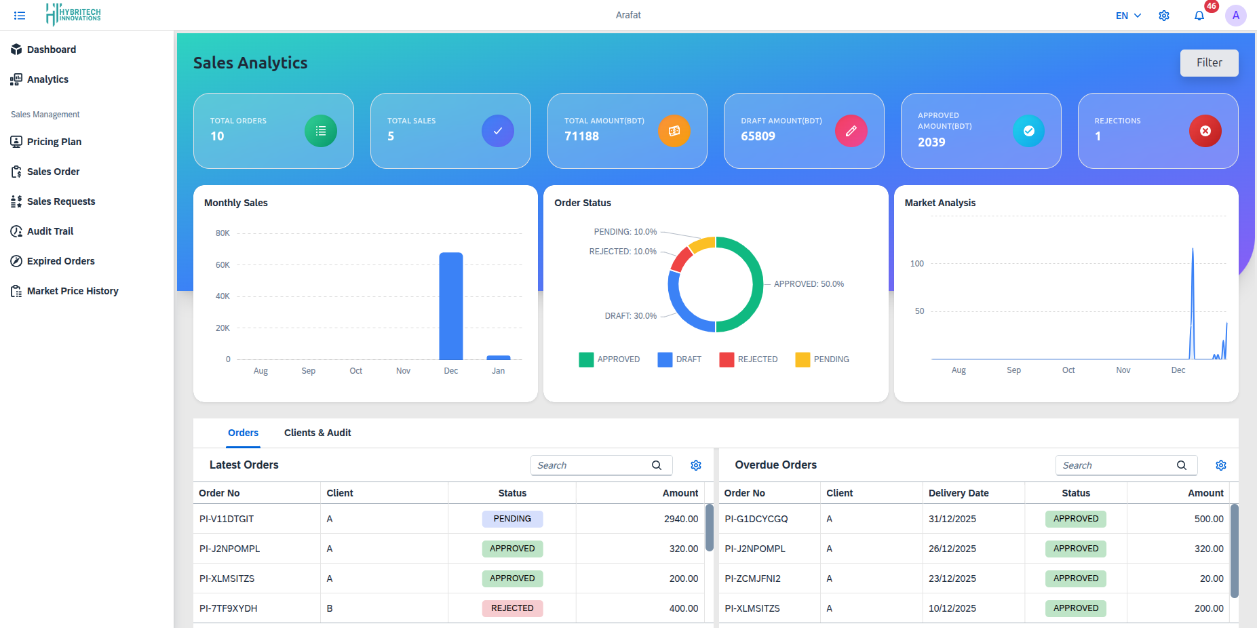Click the Latest Orders table column settings gear
The height and width of the screenshot is (628, 1257).
695,465
